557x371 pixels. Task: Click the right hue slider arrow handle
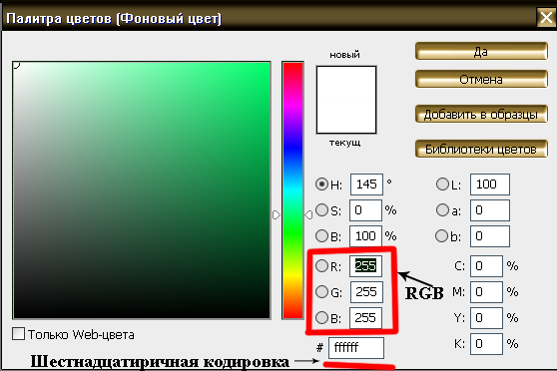[x=308, y=214]
